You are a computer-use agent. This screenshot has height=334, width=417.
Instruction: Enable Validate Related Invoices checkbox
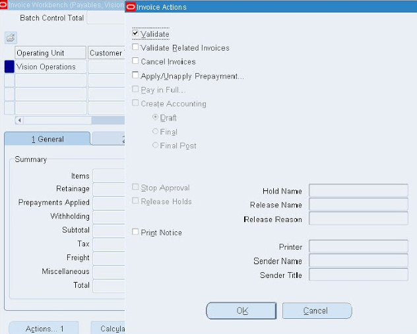click(x=135, y=47)
